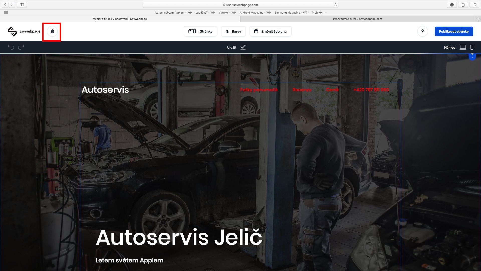Click the undo arrow in editor bar
Screen dimensions: 481x271
pos(11,47)
